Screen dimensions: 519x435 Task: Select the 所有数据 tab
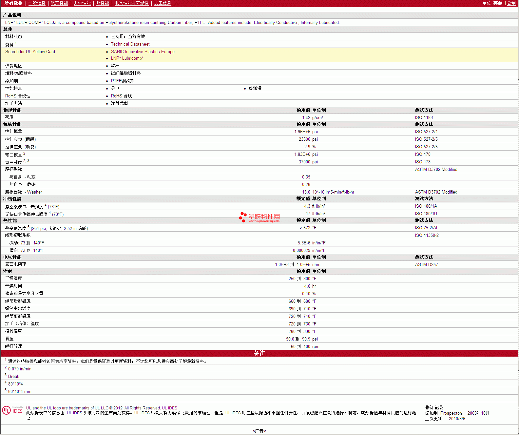pos(13,3)
